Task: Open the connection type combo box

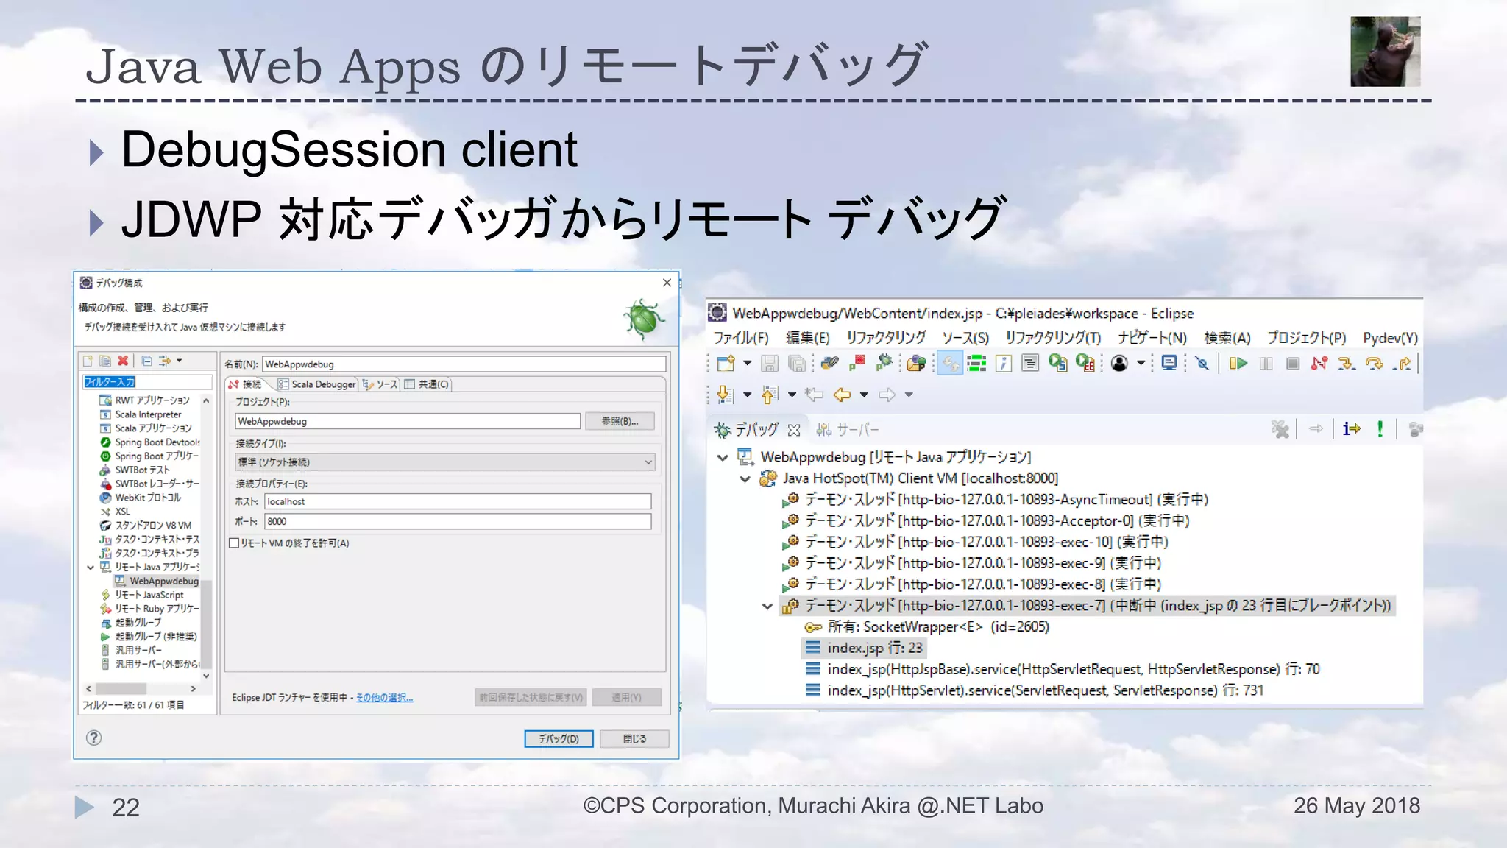Action: [445, 462]
